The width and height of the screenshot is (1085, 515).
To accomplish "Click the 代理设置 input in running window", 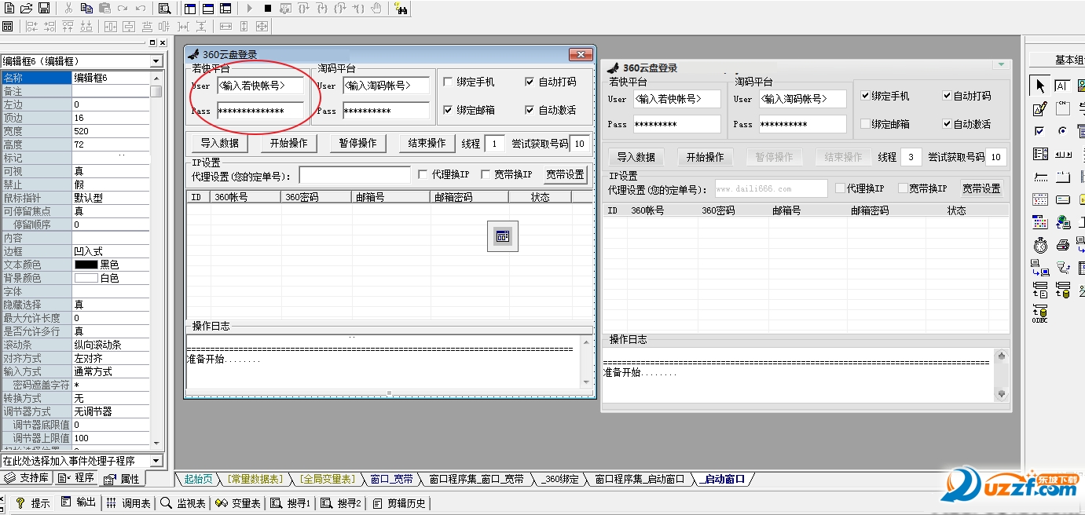I will (x=771, y=188).
